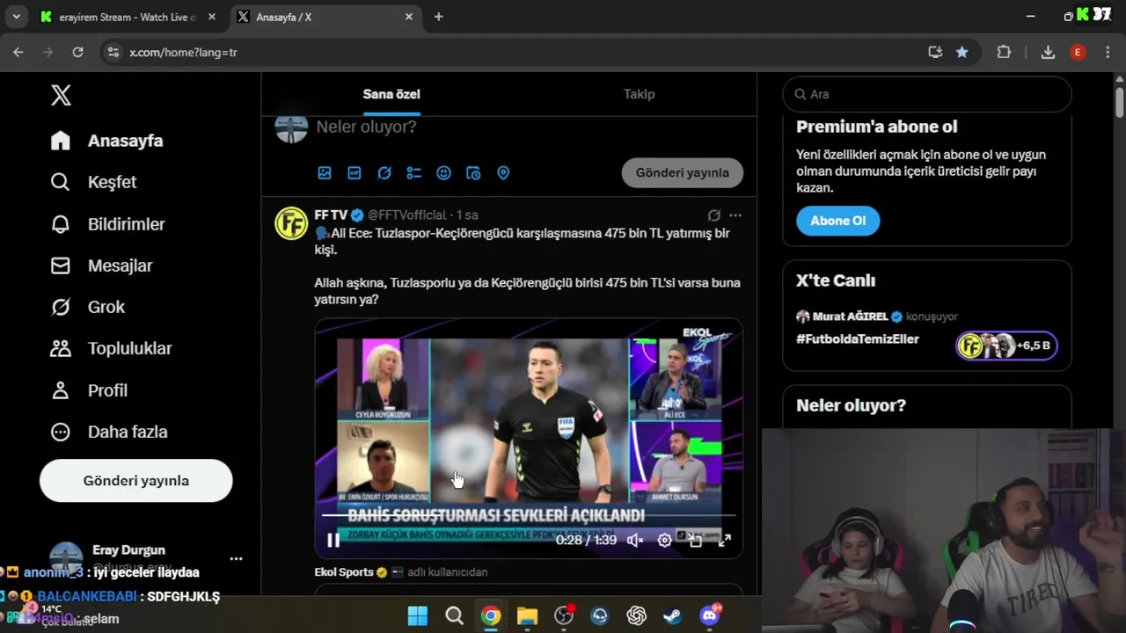Click the install app icon in address bar
Image resolution: width=1126 pixels, height=633 pixels.
pos(935,52)
